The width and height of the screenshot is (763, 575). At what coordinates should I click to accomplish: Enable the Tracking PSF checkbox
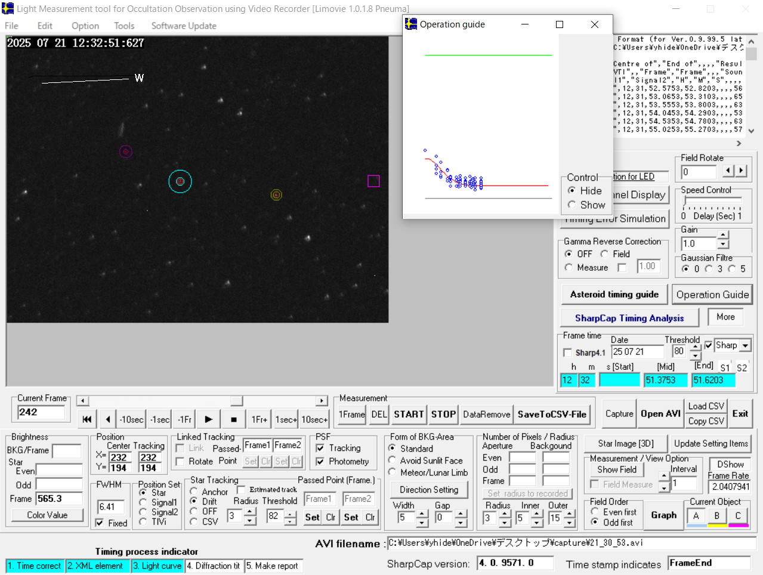pos(320,448)
